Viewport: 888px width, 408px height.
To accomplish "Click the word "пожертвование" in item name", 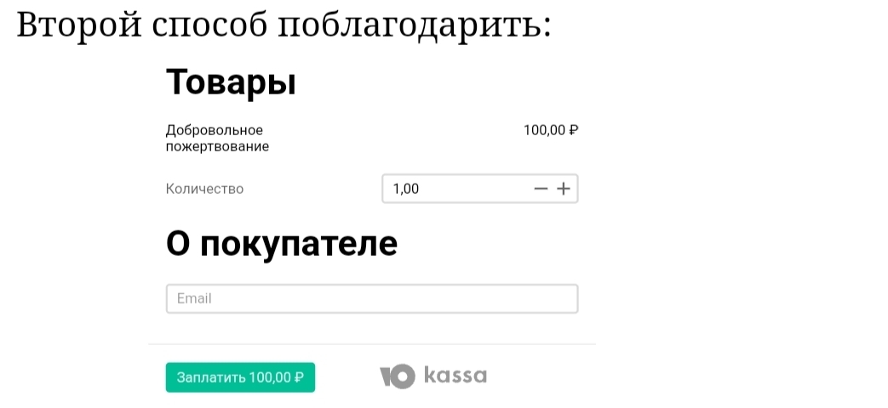I will [x=217, y=146].
